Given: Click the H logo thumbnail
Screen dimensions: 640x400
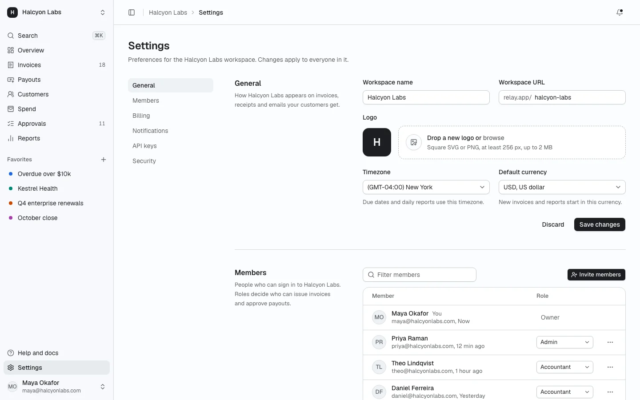Looking at the screenshot, I should click(x=377, y=142).
